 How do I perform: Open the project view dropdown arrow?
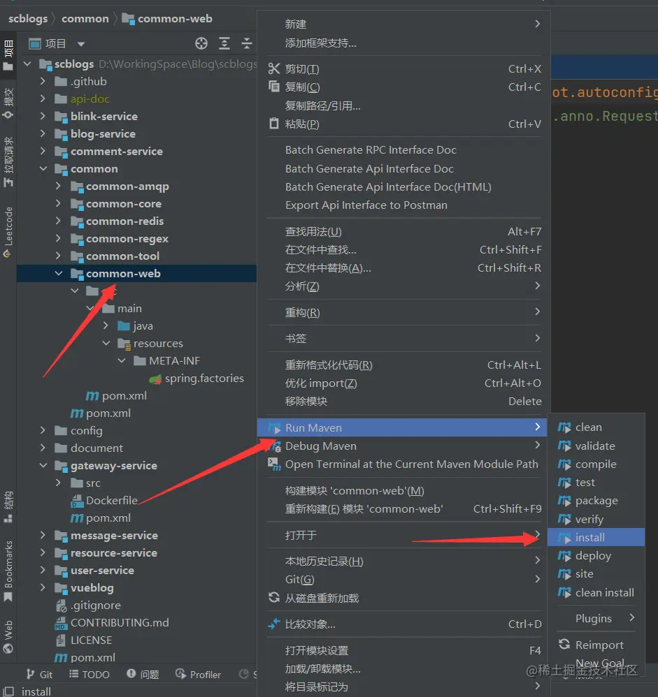point(80,44)
